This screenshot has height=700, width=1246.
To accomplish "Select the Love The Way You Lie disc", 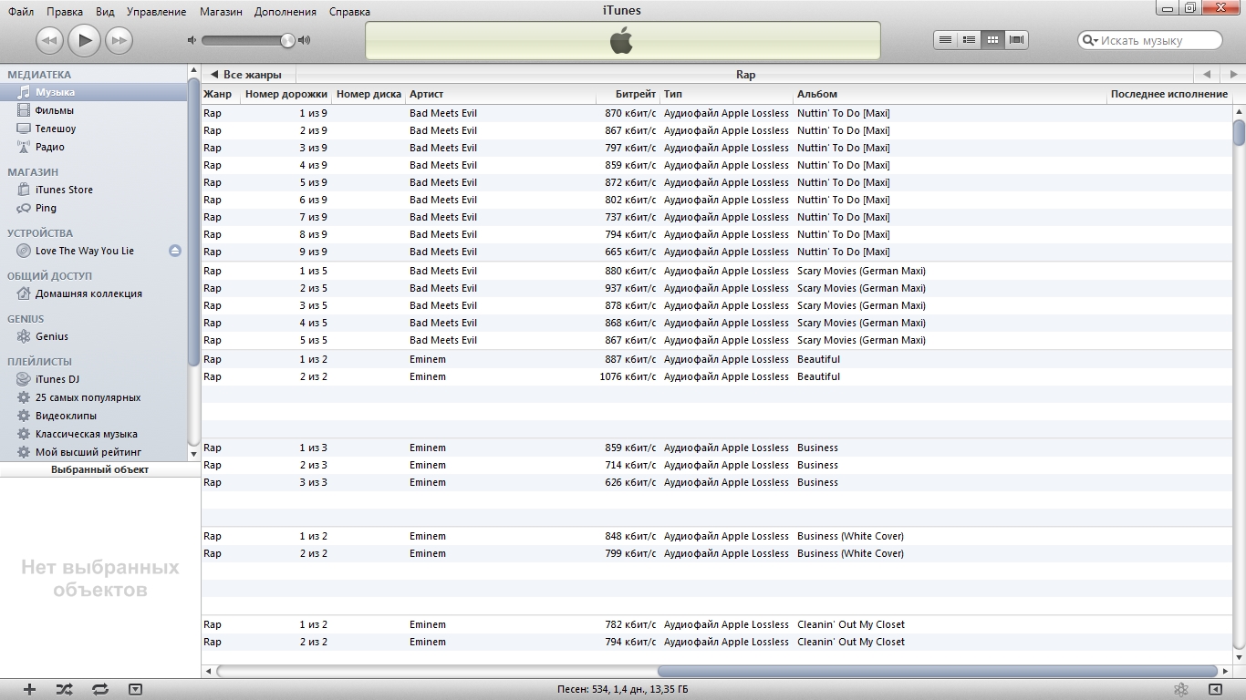I will tap(84, 251).
